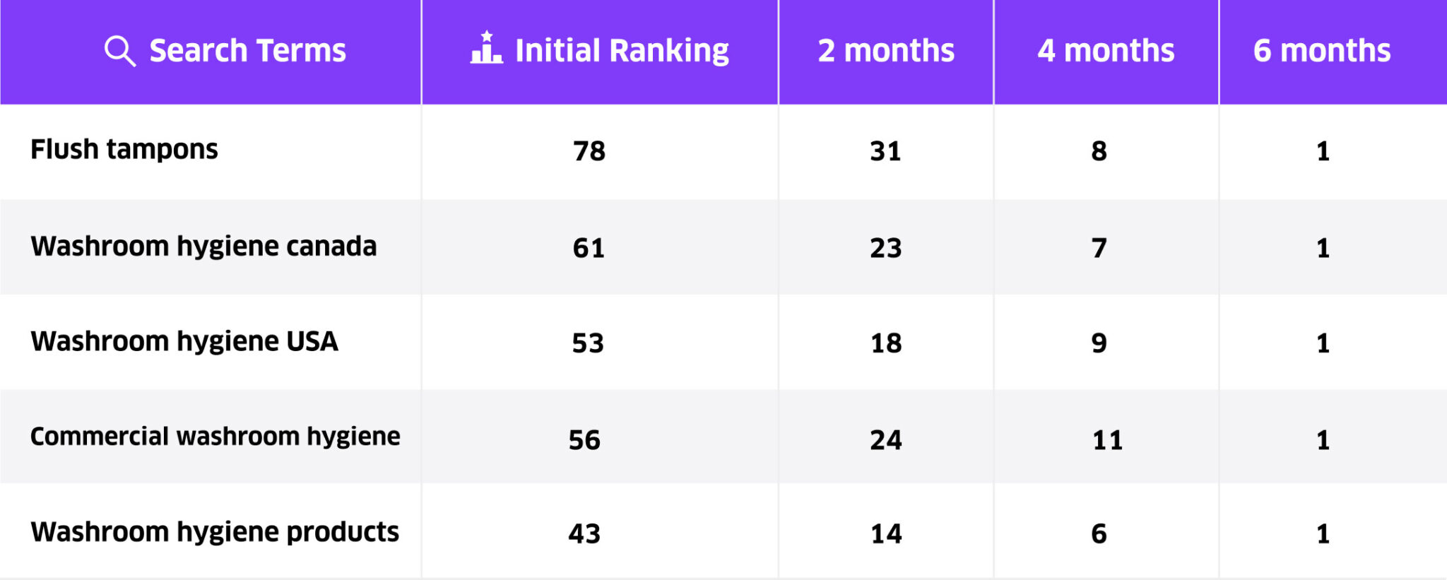This screenshot has width=1447, height=580.
Task: Select the Search Terms column header
Action: (247, 52)
